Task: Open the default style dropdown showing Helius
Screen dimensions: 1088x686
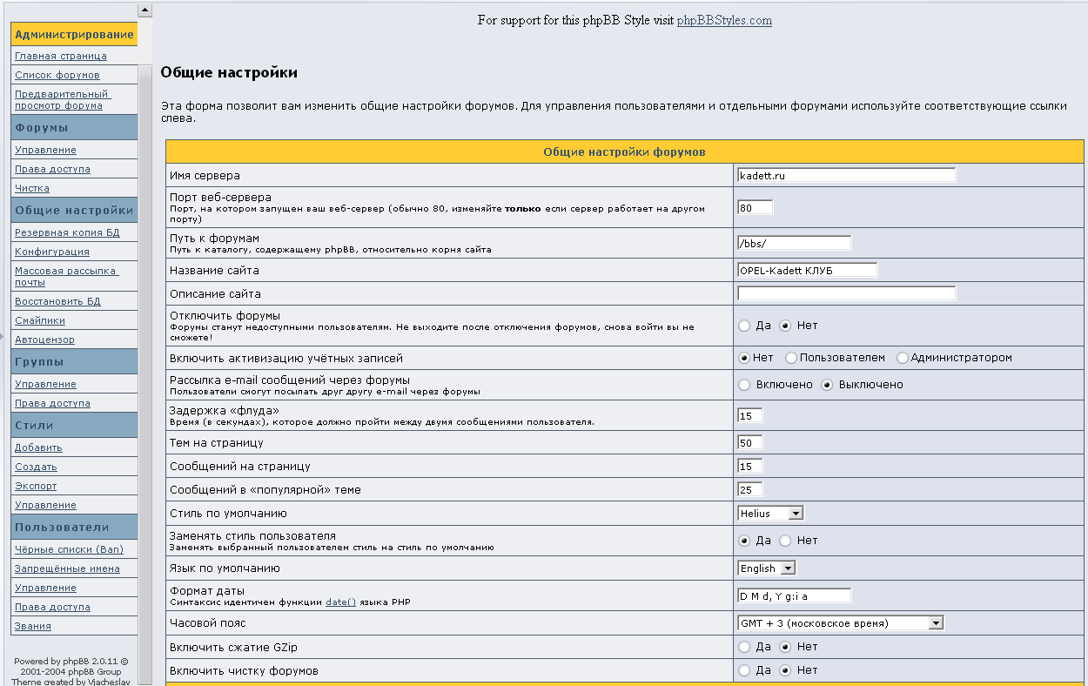Action: pos(770,514)
